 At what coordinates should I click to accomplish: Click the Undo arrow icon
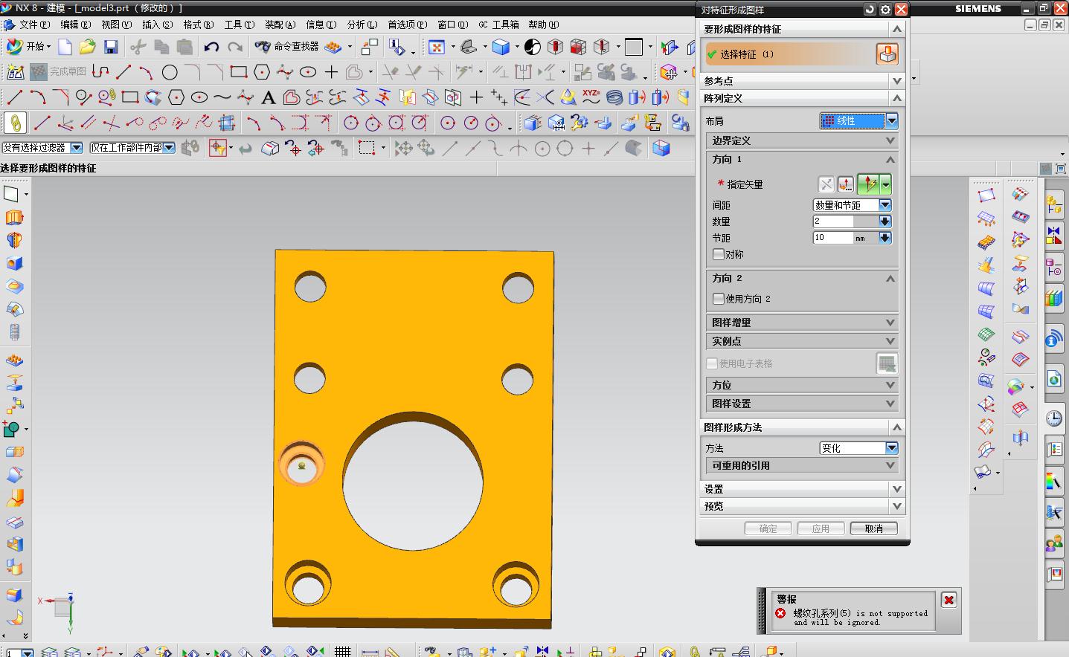coord(211,47)
